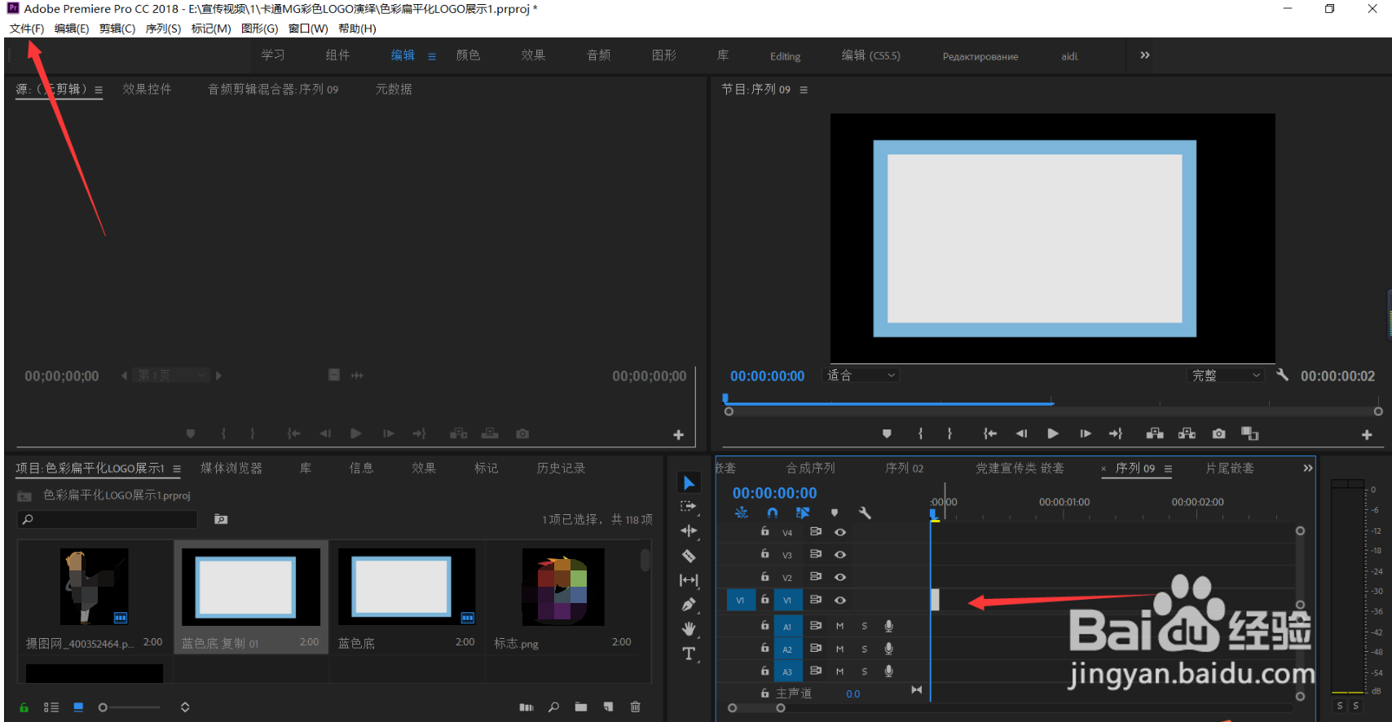Image resolution: width=1392 pixels, height=722 pixels.
Task: Toggle V2 track output eye
Action: (840, 577)
